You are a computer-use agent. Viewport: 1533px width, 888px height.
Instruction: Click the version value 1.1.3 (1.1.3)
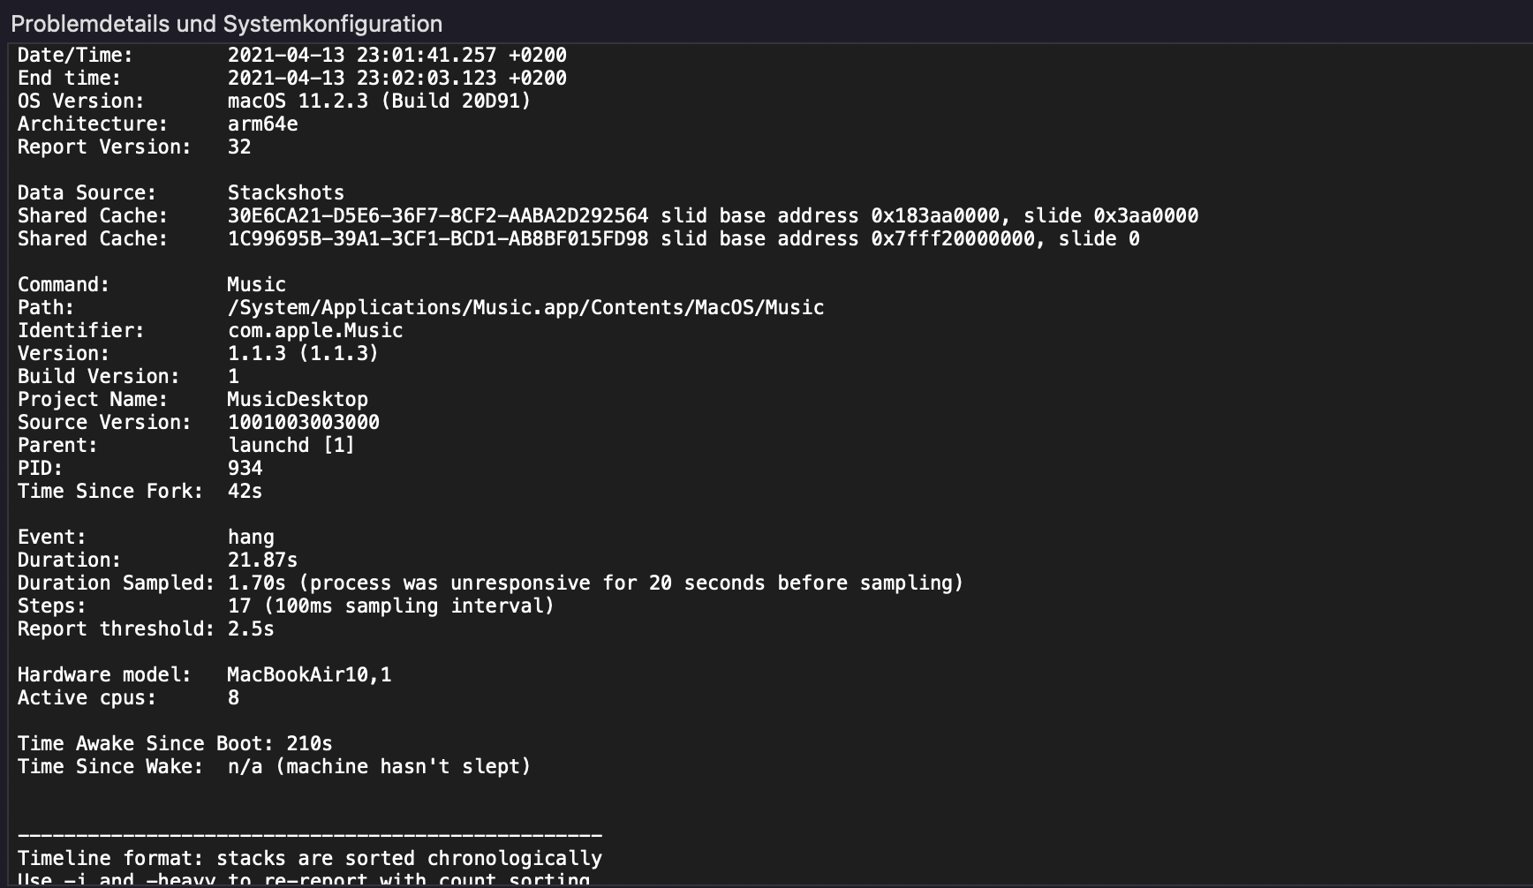[x=303, y=354]
